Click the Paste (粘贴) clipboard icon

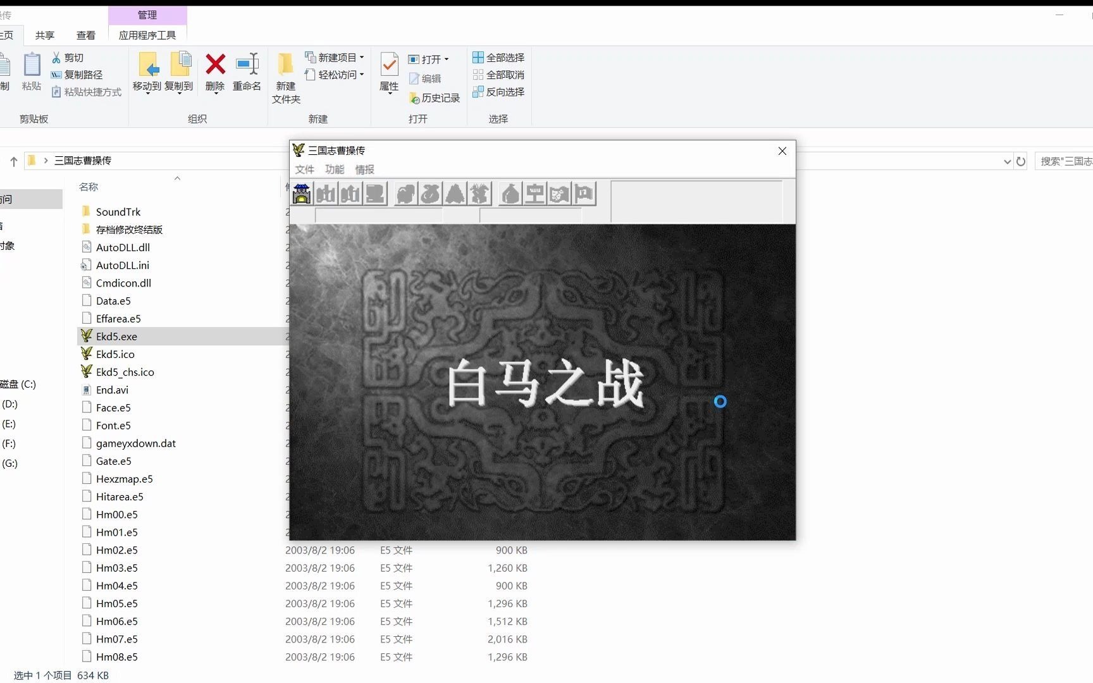coord(32,65)
